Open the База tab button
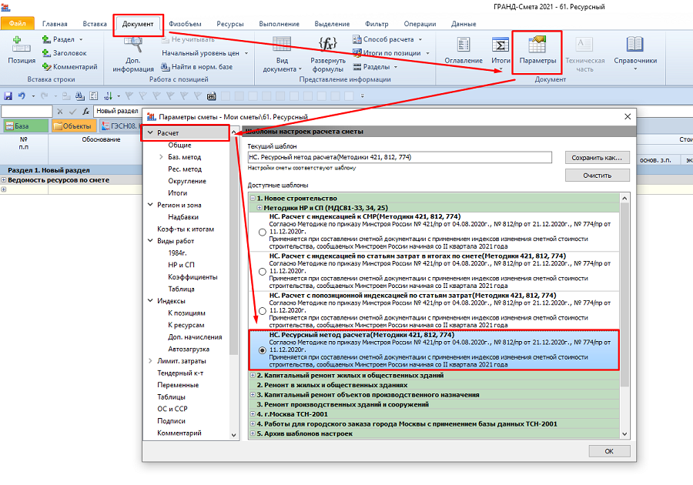The height and width of the screenshot is (485, 693). point(25,126)
